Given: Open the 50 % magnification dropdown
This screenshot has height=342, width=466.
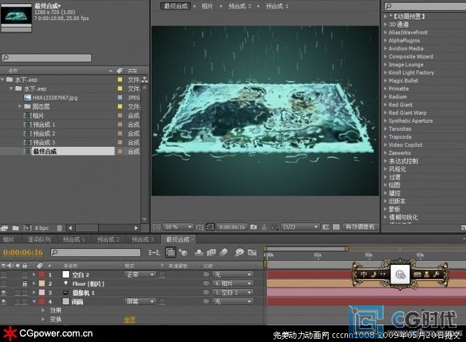Looking at the screenshot, I should point(178,227).
